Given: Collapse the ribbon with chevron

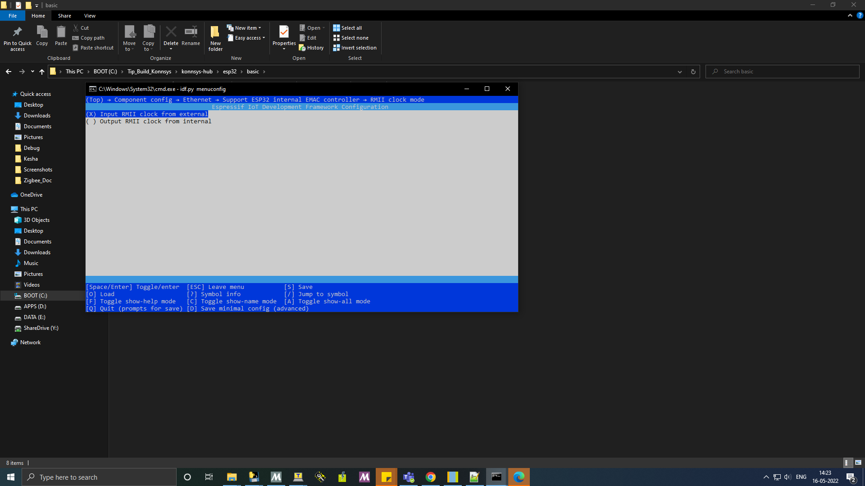Looking at the screenshot, I should pyautogui.click(x=850, y=15).
